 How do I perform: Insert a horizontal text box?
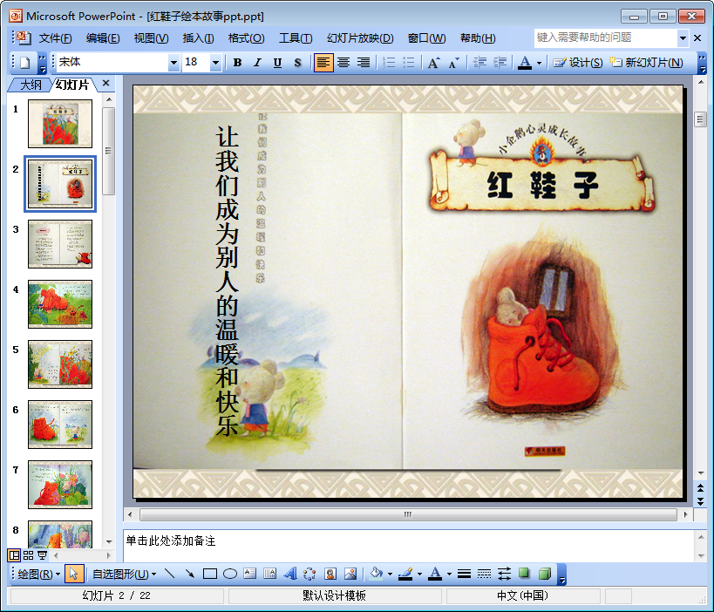pyautogui.click(x=250, y=574)
